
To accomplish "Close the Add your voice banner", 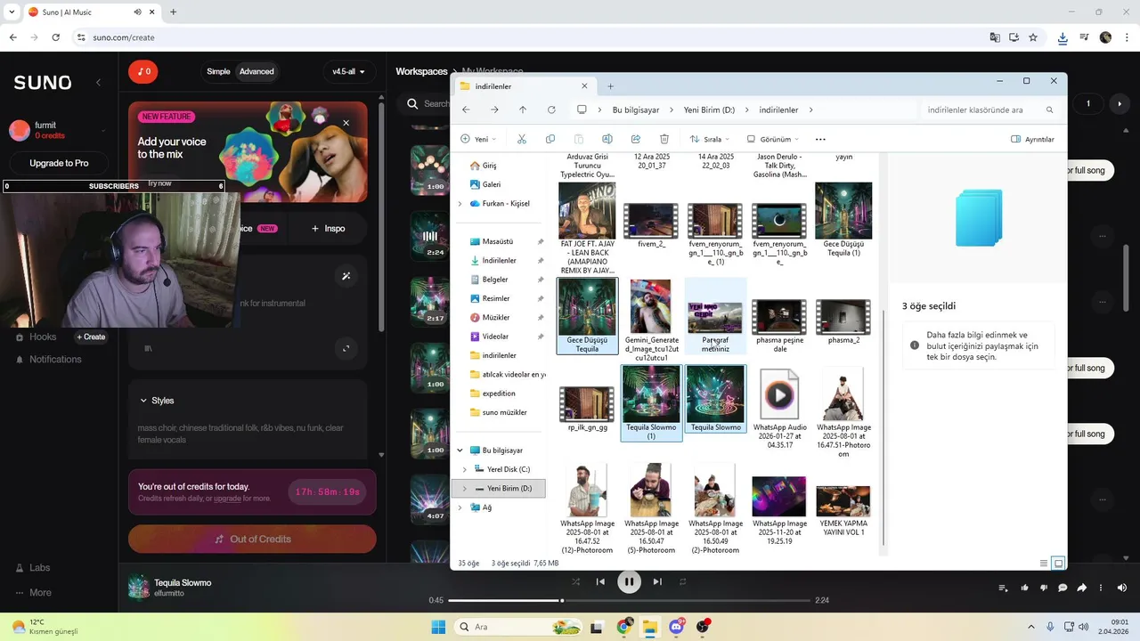I will 346,123.
